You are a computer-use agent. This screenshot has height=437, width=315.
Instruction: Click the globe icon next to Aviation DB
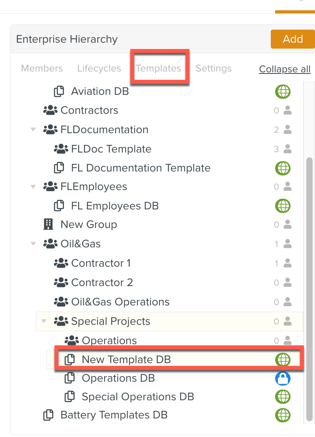pos(283,91)
